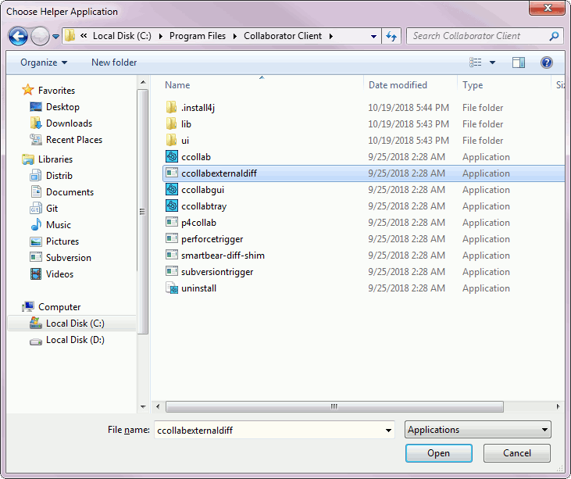Viewport: 571px width, 479px height.
Task: Click the Back navigation arrow
Action: [18, 36]
